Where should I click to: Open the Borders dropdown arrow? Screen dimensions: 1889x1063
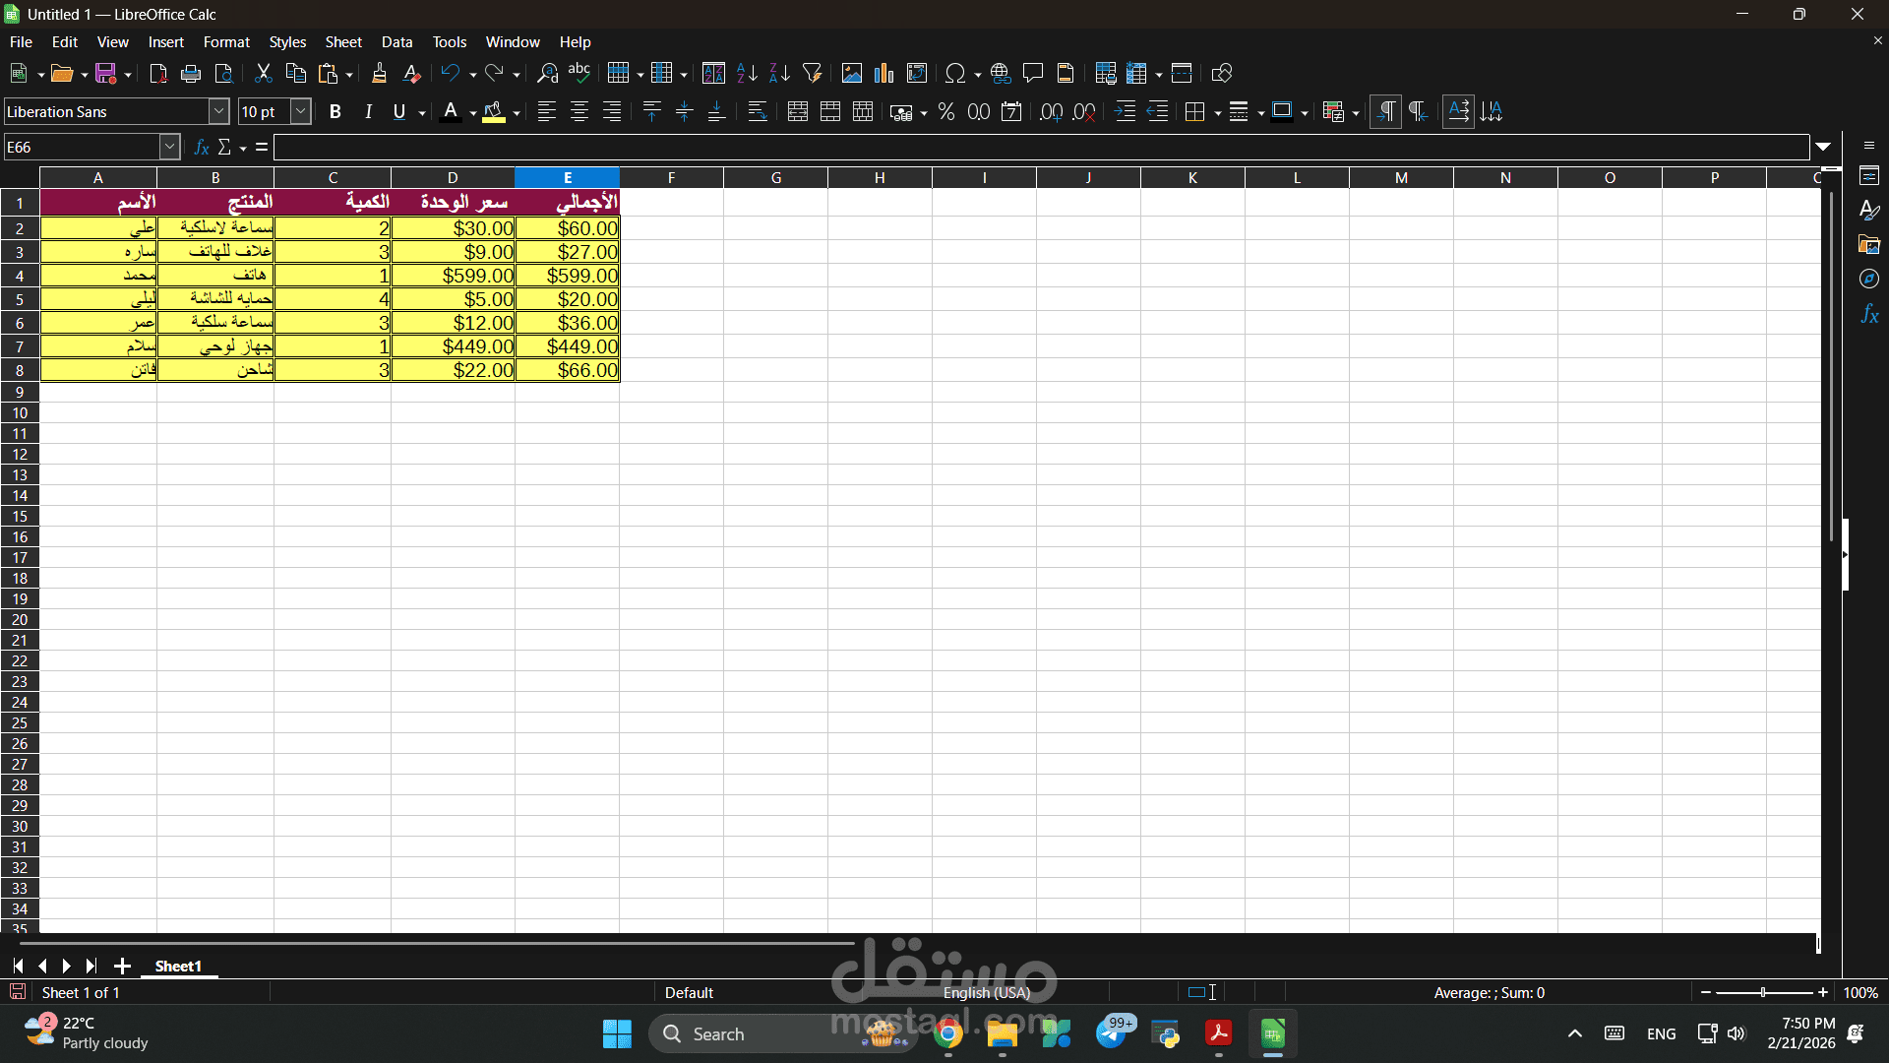click(1218, 112)
